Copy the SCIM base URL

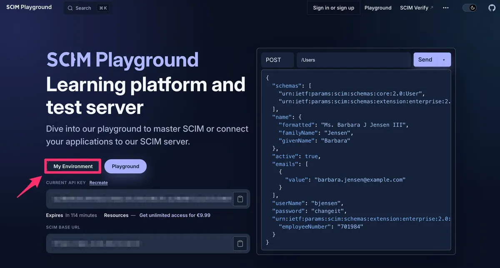click(240, 243)
